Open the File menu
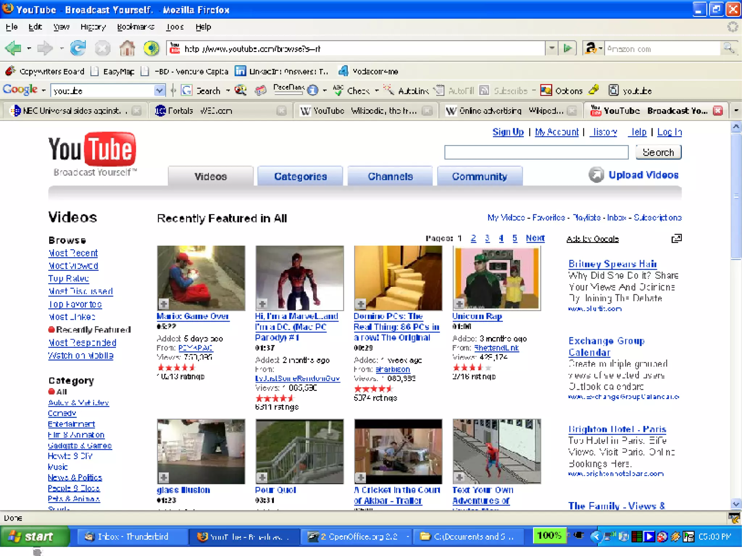Image resolution: width=742 pixels, height=556 pixels. coord(12,27)
